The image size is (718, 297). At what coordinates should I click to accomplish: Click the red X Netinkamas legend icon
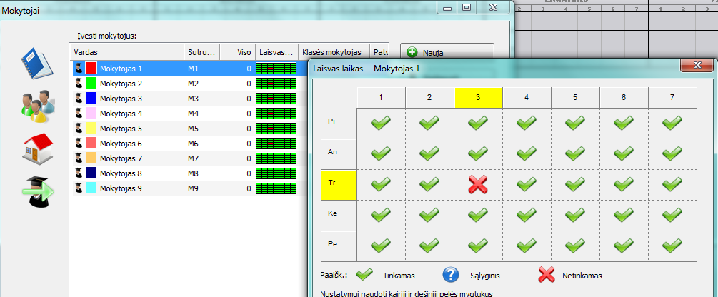pyautogui.click(x=547, y=275)
